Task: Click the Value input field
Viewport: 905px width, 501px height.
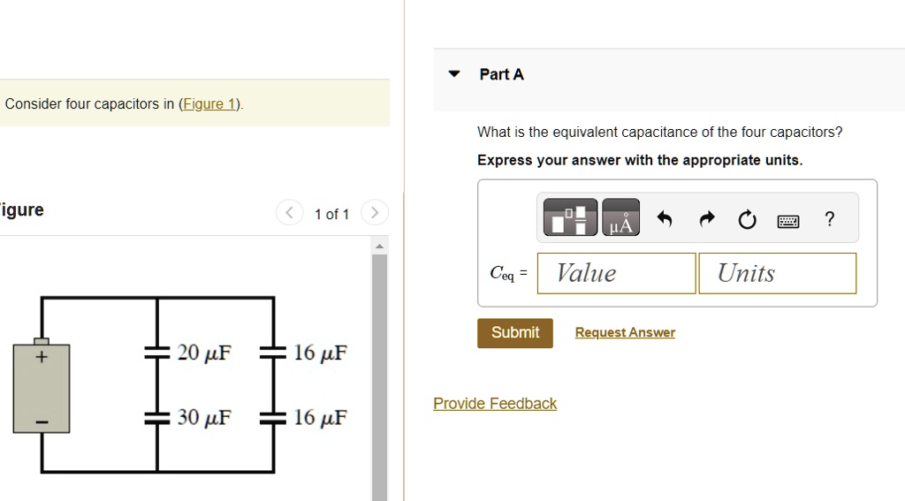Action: pyautogui.click(x=616, y=273)
